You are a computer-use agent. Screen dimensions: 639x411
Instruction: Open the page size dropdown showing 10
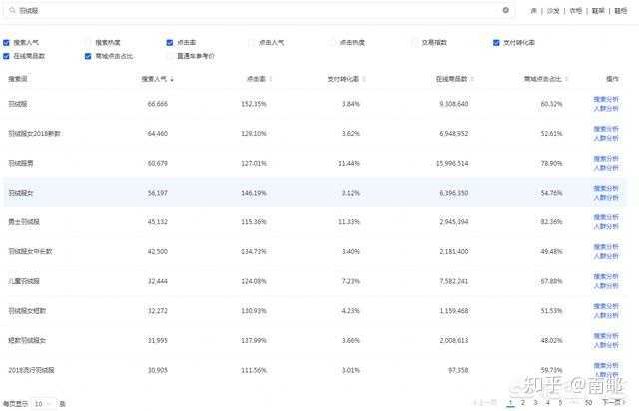tap(42, 403)
